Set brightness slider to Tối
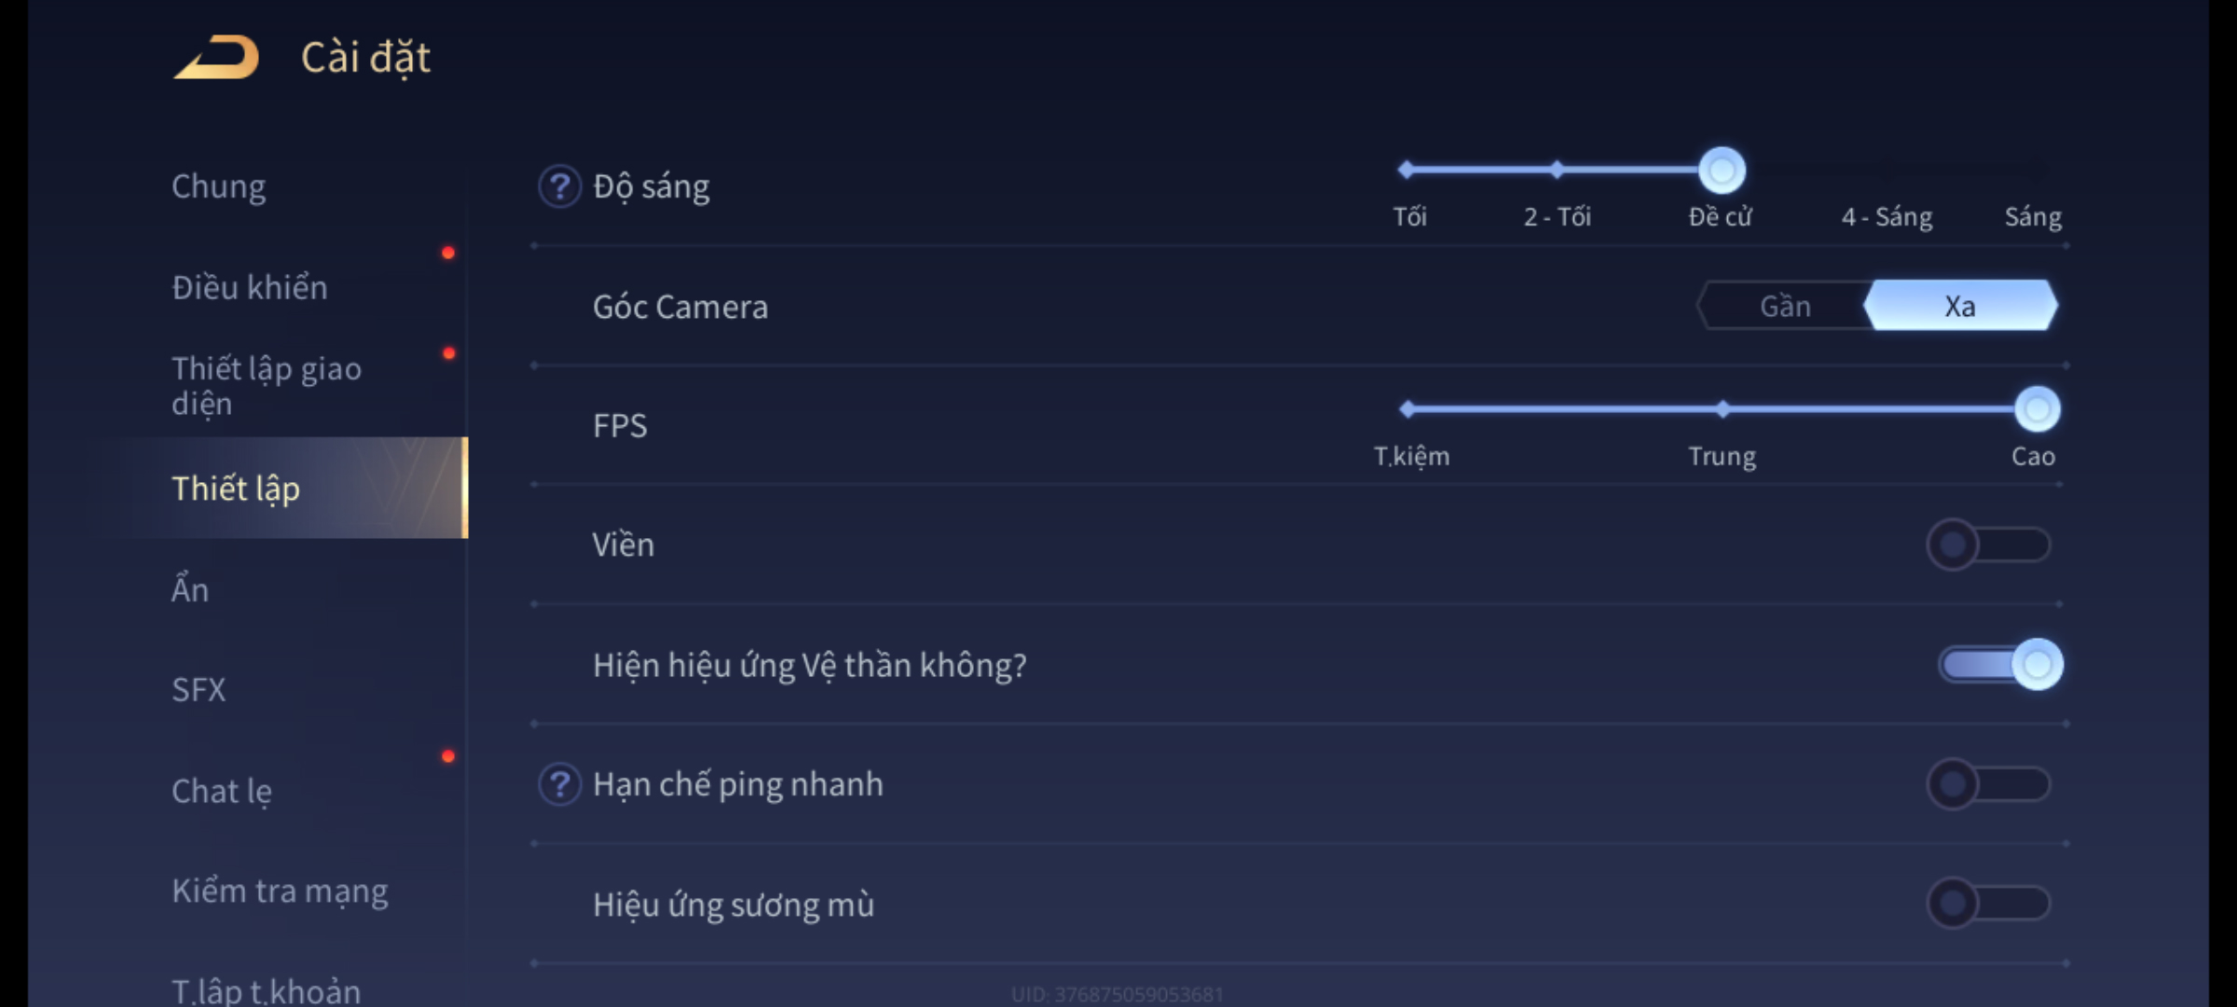 1407,170
